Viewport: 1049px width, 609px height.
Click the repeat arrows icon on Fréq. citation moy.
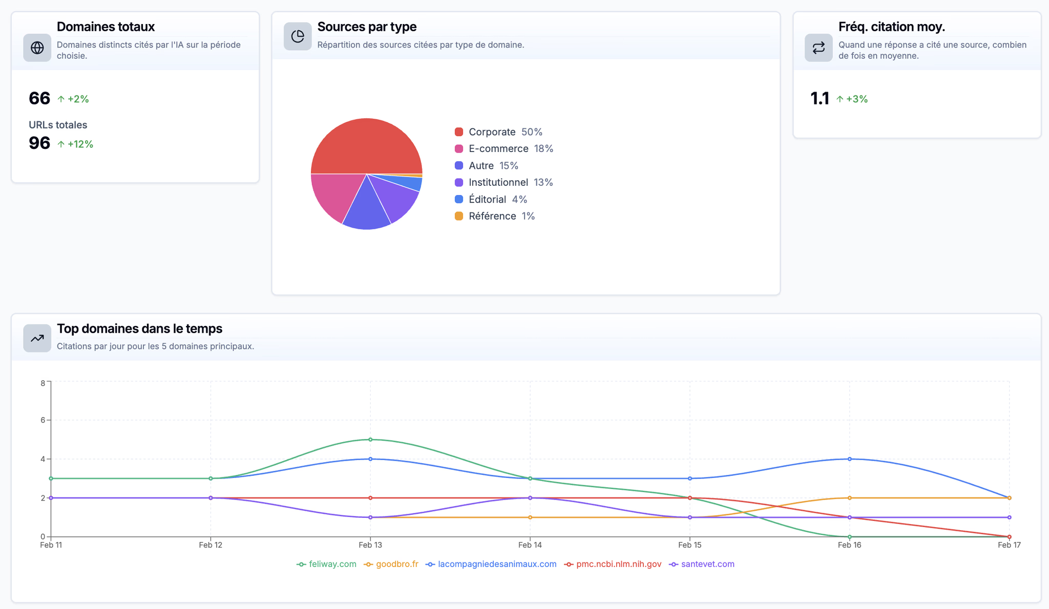(818, 48)
